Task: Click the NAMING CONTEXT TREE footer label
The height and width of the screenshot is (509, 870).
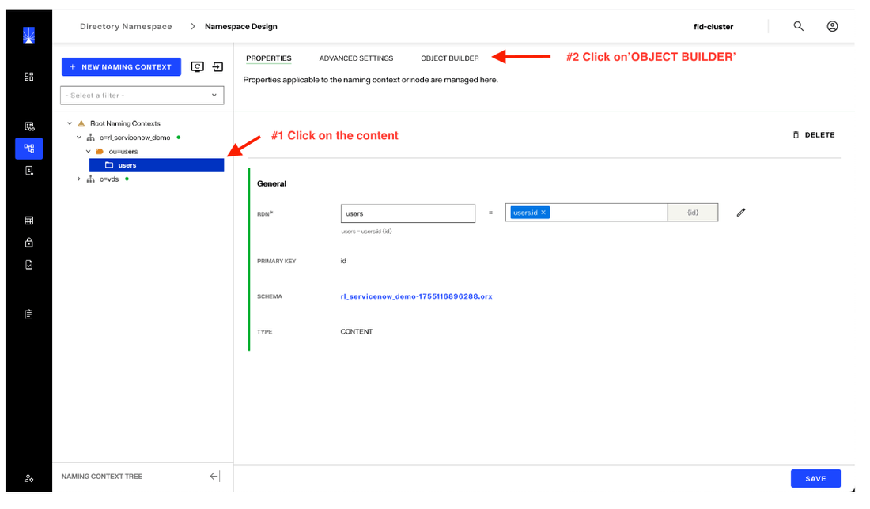Action: [102, 477]
